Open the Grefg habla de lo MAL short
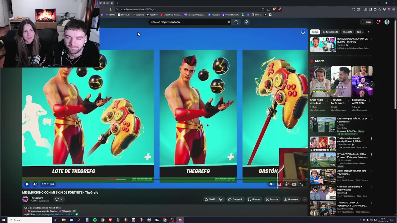This screenshot has height=223, width=397. [320, 81]
